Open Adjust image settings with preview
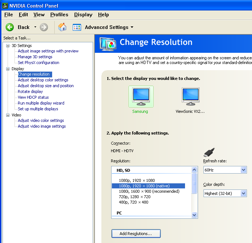Screen dimensions: 252x243 pyautogui.click(x=48, y=51)
